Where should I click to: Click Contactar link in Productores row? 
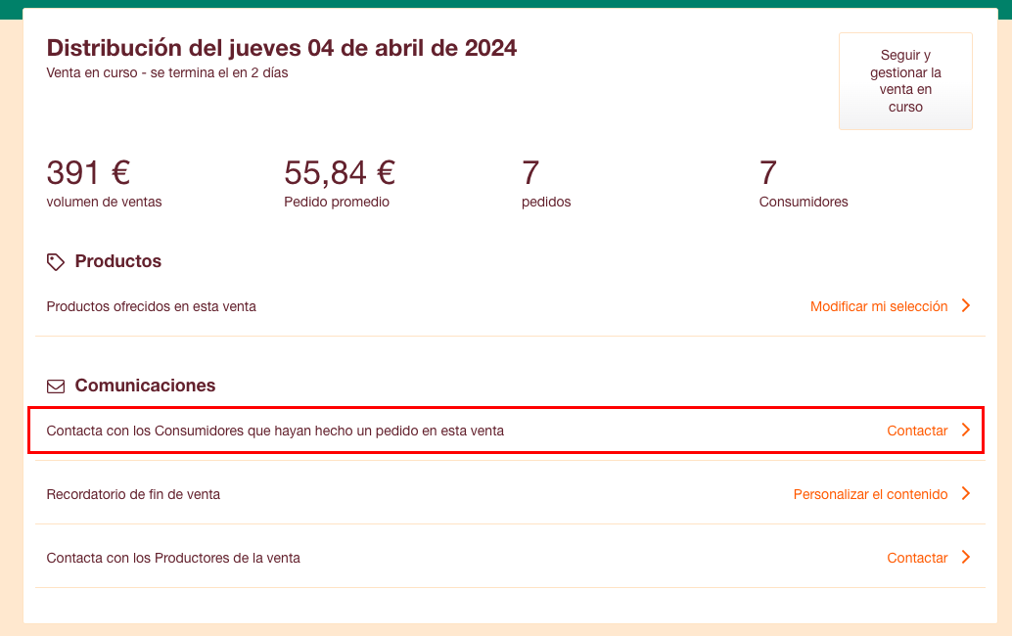tap(917, 558)
